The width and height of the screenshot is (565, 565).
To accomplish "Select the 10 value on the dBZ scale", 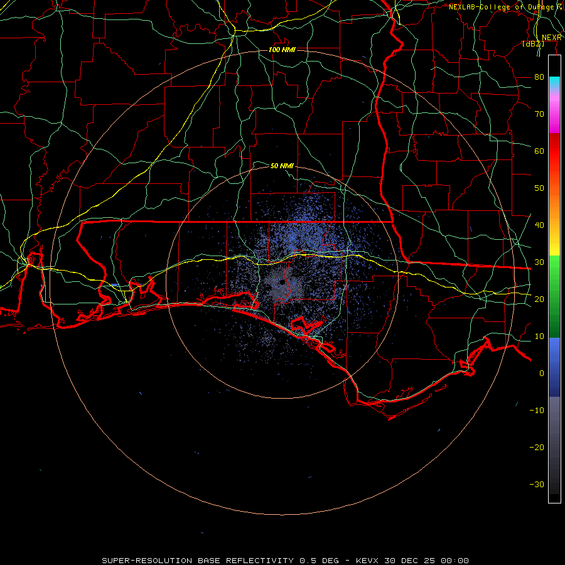I will coord(539,336).
